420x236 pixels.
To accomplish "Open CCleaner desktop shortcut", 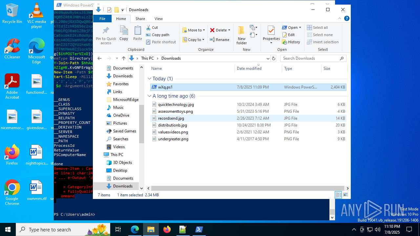I will pos(12,49).
